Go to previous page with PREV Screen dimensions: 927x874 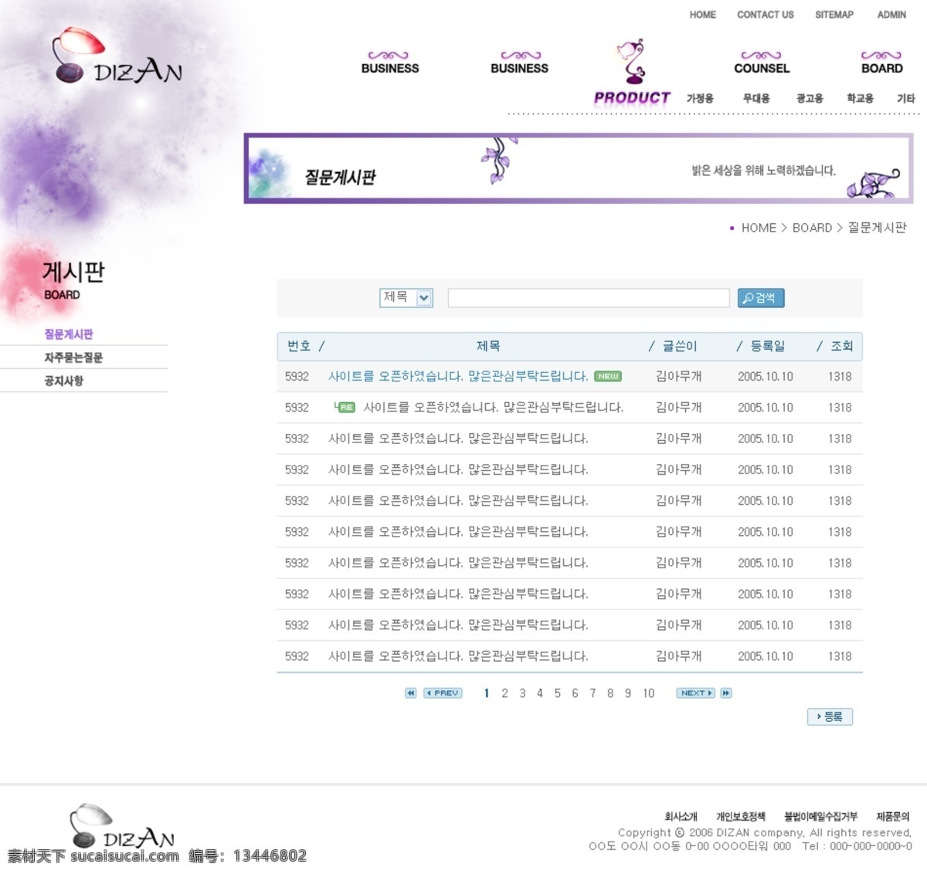tap(443, 693)
